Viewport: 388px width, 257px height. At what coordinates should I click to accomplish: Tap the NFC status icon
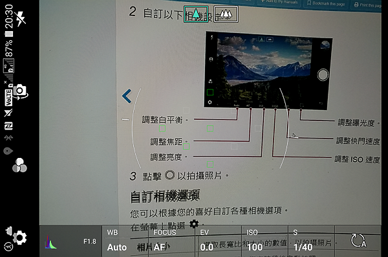click(8, 126)
